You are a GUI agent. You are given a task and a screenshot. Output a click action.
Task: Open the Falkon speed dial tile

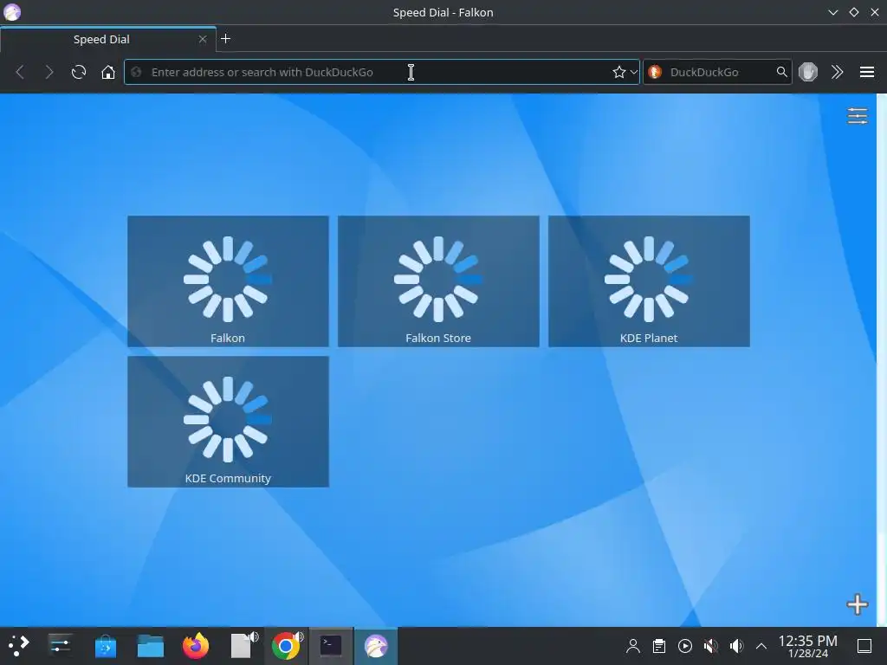coord(228,281)
